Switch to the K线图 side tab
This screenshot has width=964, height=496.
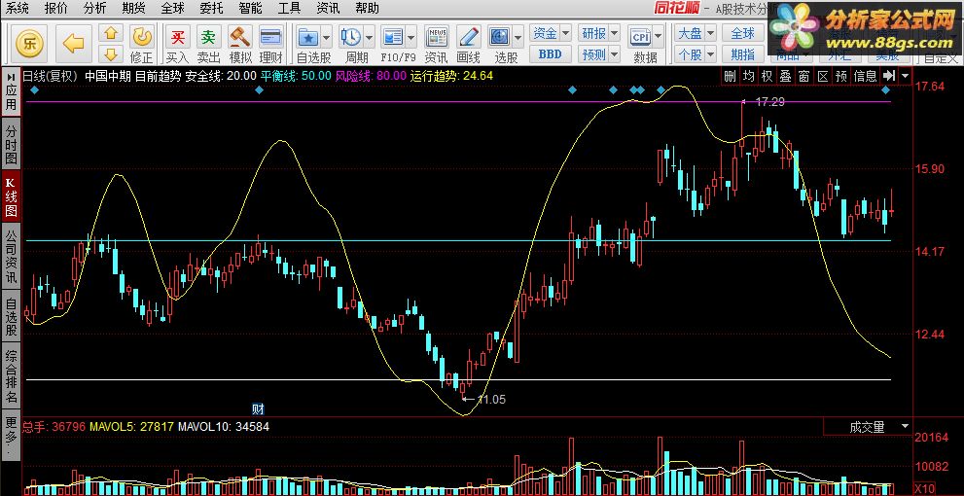pyautogui.click(x=11, y=196)
